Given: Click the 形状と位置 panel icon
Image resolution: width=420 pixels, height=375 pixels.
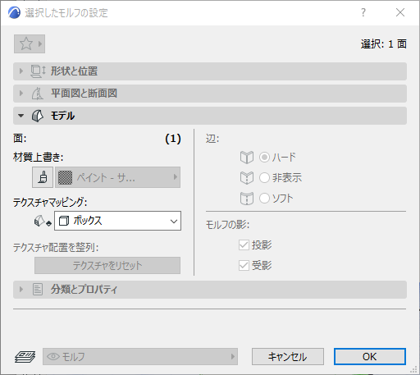Looking at the screenshot, I should tap(38, 71).
